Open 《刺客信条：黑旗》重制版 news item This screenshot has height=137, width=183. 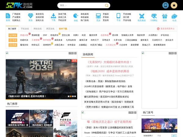105,81
